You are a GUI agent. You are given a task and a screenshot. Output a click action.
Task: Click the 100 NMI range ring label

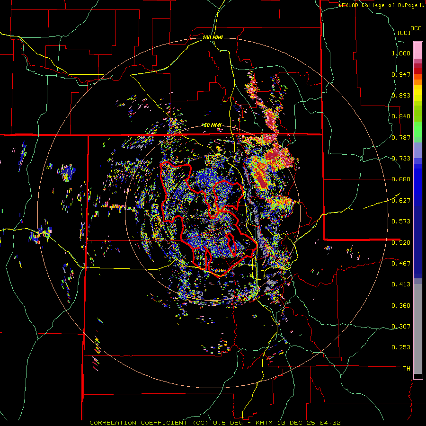tap(213, 37)
